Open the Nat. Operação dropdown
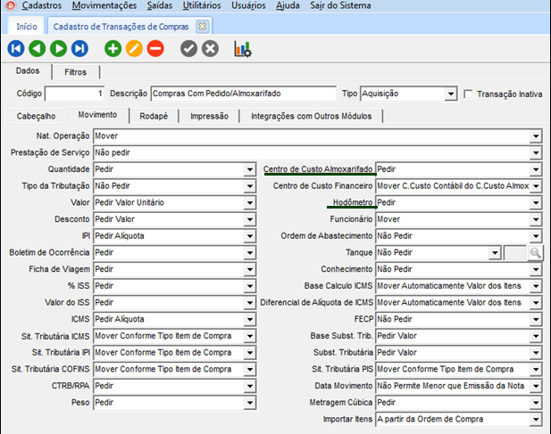 coord(536,135)
